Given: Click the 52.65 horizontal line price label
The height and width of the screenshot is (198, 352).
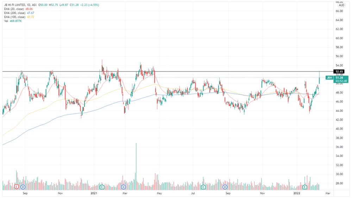Looking at the screenshot, I should click(x=339, y=72).
